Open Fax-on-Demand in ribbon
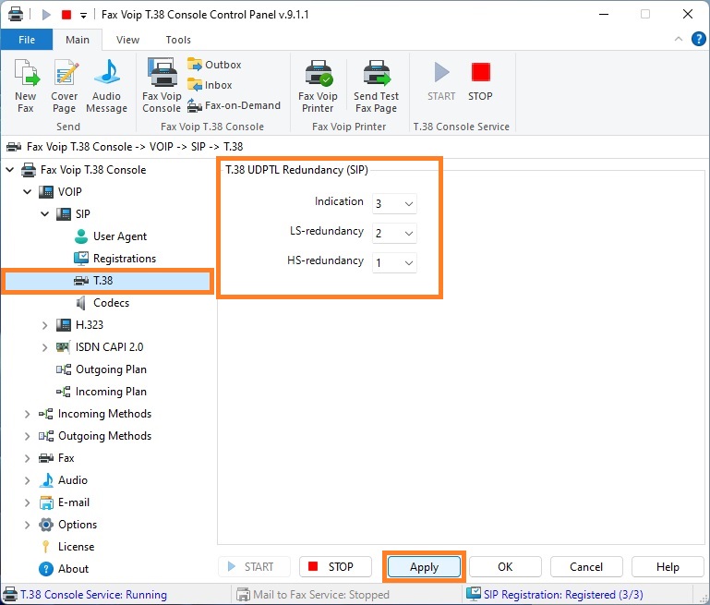 [x=235, y=105]
